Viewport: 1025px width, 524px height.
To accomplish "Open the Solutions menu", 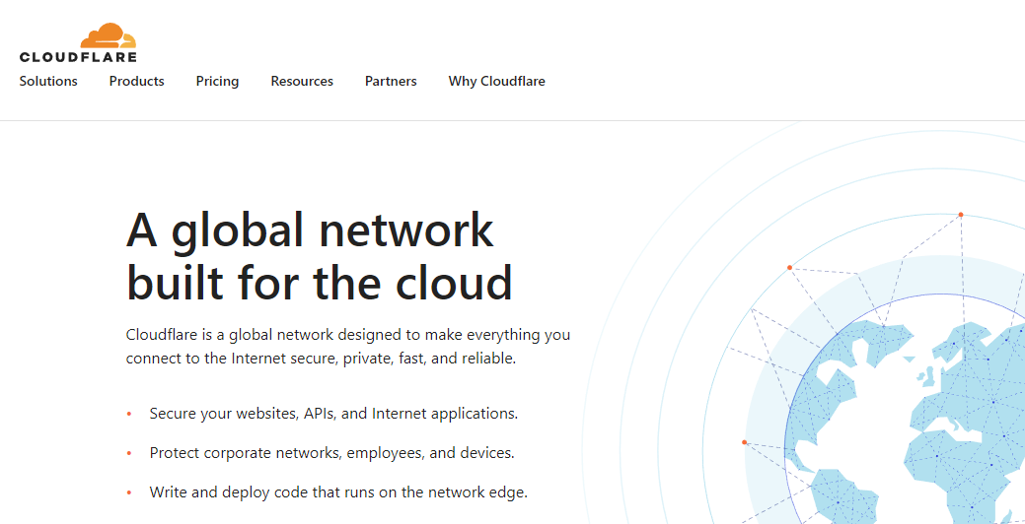I will 48,82.
